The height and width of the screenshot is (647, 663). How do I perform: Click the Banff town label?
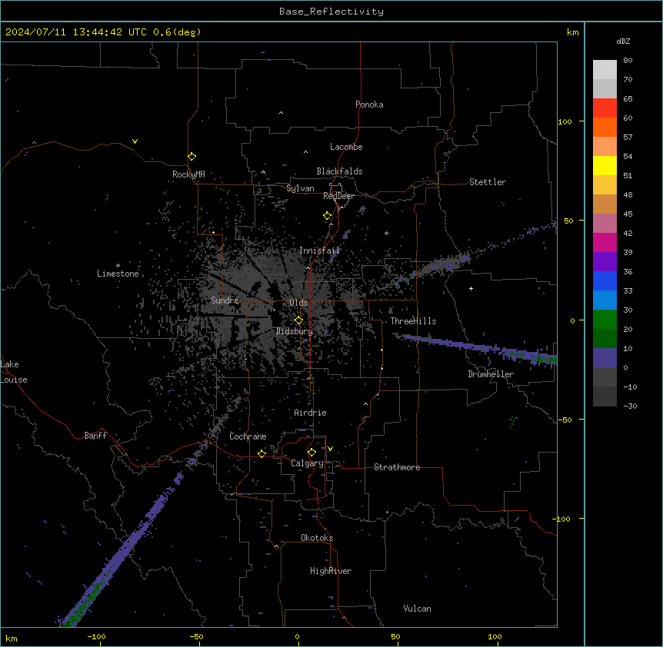coord(95,436)
